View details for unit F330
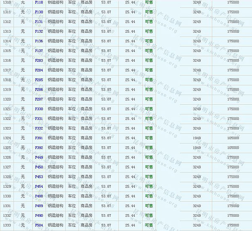The image size is (252, 231). click(x=39, y=109)
